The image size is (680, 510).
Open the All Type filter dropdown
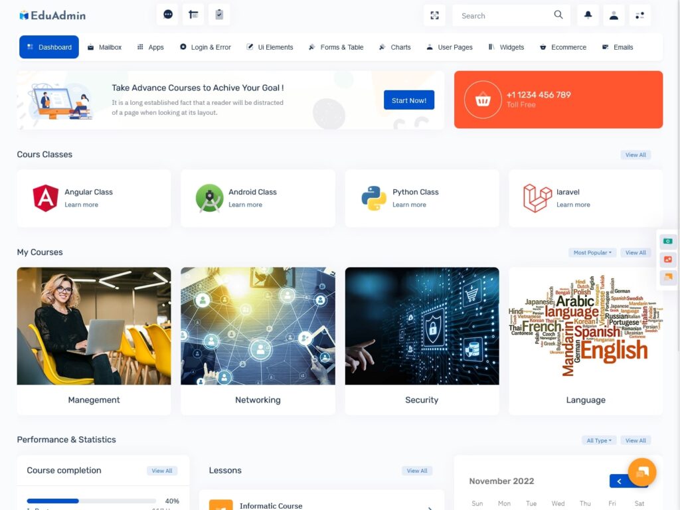click(599, 440)
